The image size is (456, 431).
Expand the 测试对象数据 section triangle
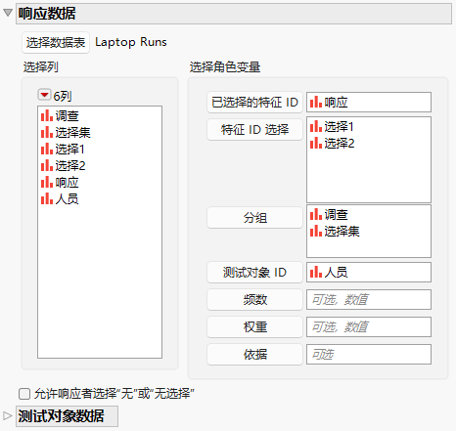[8, 415]
